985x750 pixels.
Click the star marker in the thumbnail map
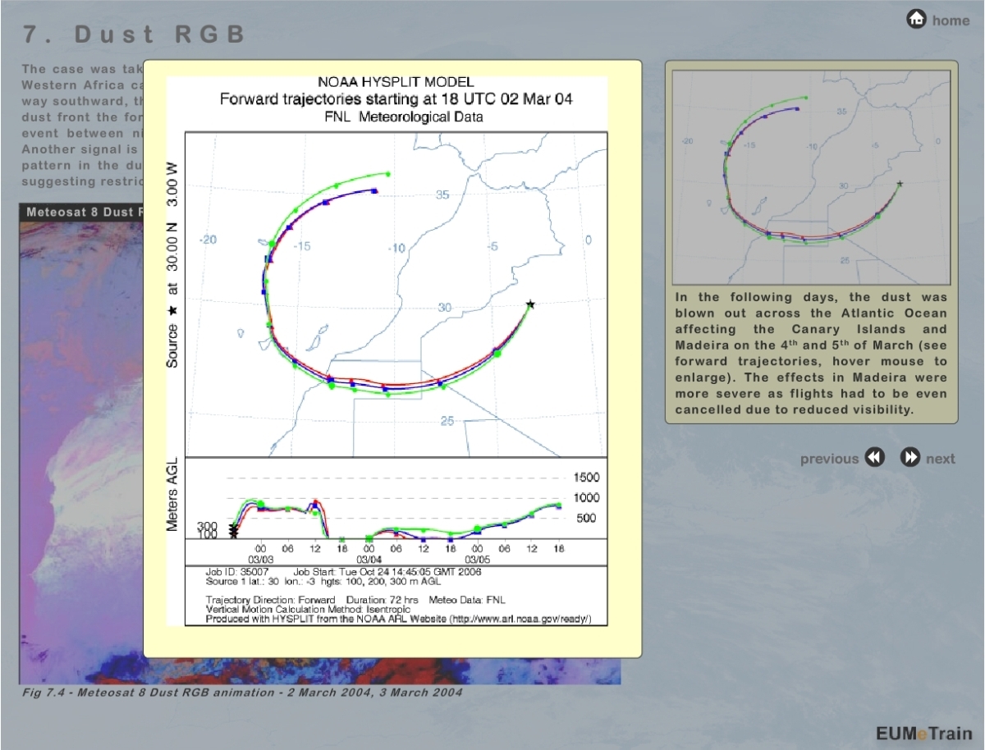(x=900, y=184)
